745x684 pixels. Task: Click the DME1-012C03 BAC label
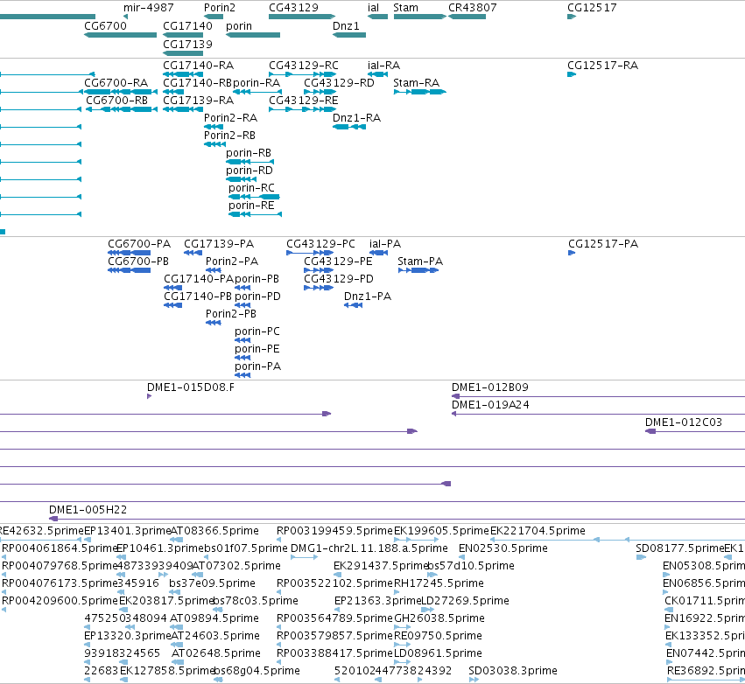point(683,422)
